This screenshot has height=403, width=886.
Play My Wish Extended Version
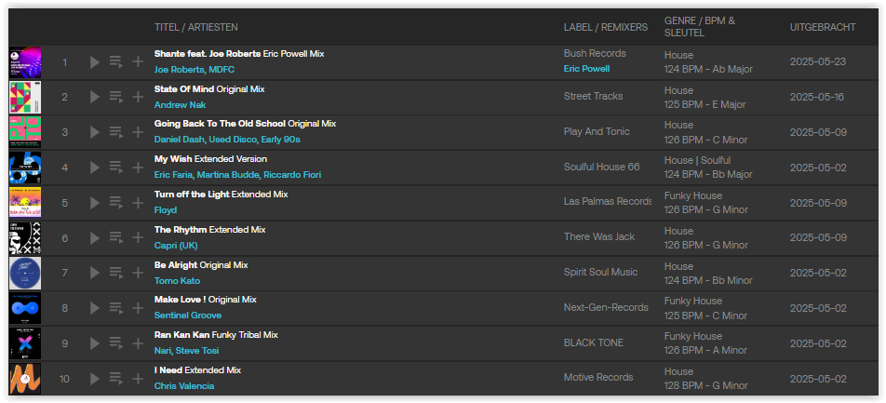(x=94, y=168)
